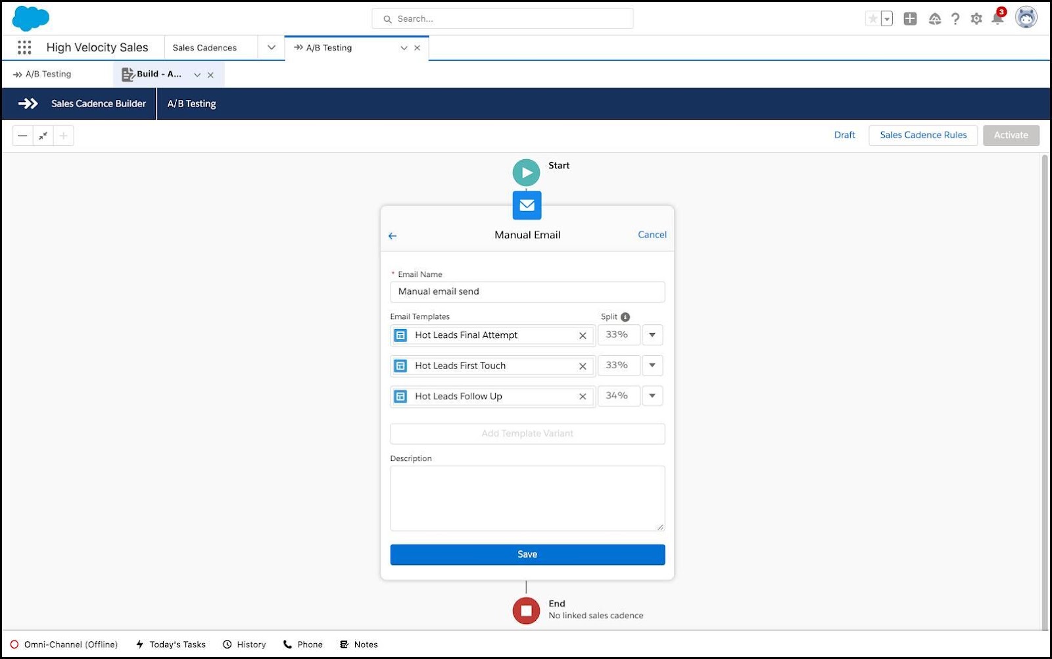The width and height of the screenshot is (1052, 659).
Task: Open the Notes utility
Action: tap(358, 645)
